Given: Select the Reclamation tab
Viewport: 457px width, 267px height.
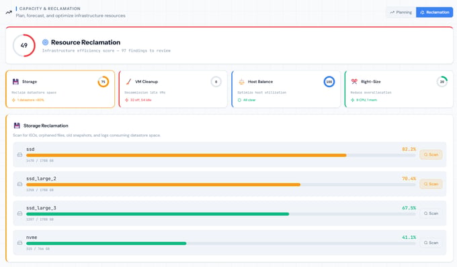Looking at the screenshot, I should pyautogui.click(x=435, y=12).
